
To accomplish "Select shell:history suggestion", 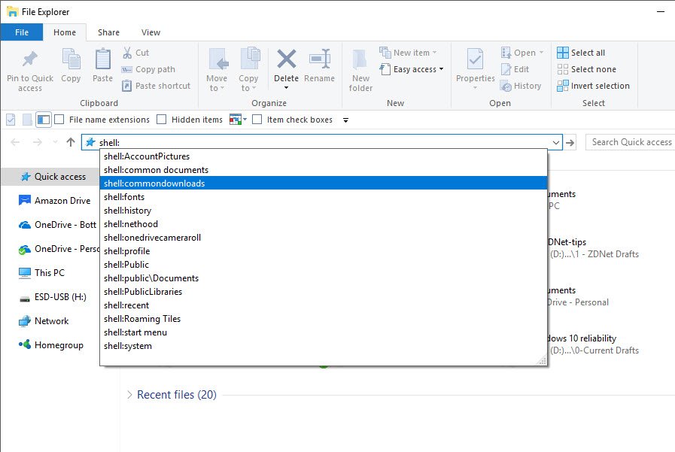I will coord(324,211).
